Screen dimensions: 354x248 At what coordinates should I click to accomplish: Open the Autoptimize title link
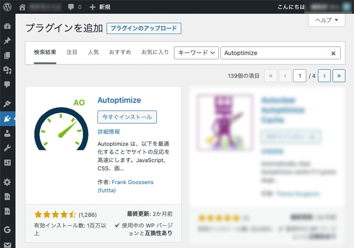tap(119, 100)
